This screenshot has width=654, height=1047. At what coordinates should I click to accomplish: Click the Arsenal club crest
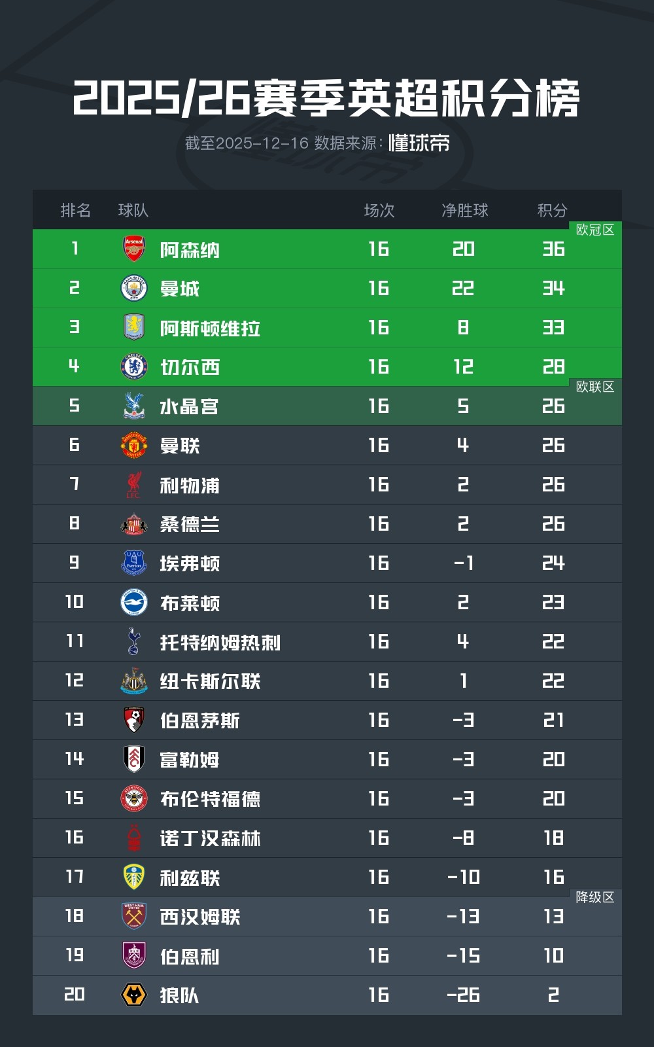tap(134, 249)
